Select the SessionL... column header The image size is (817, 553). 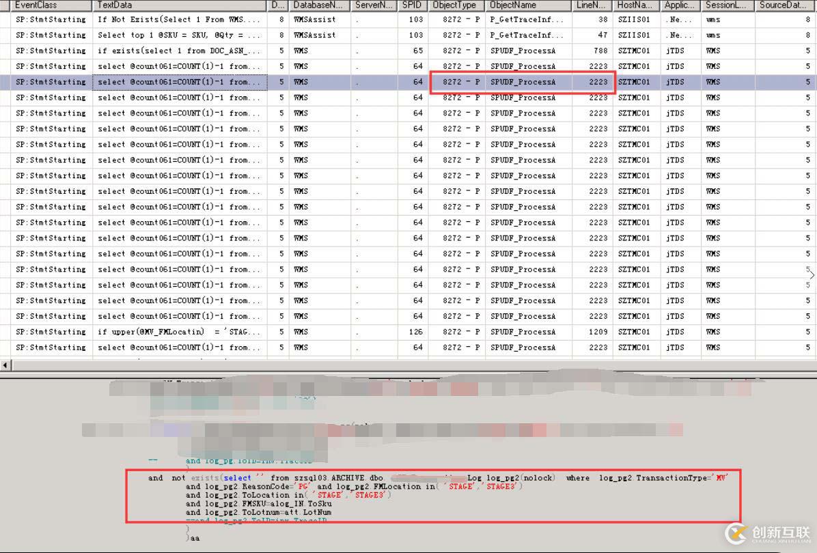tap(728, 5)
